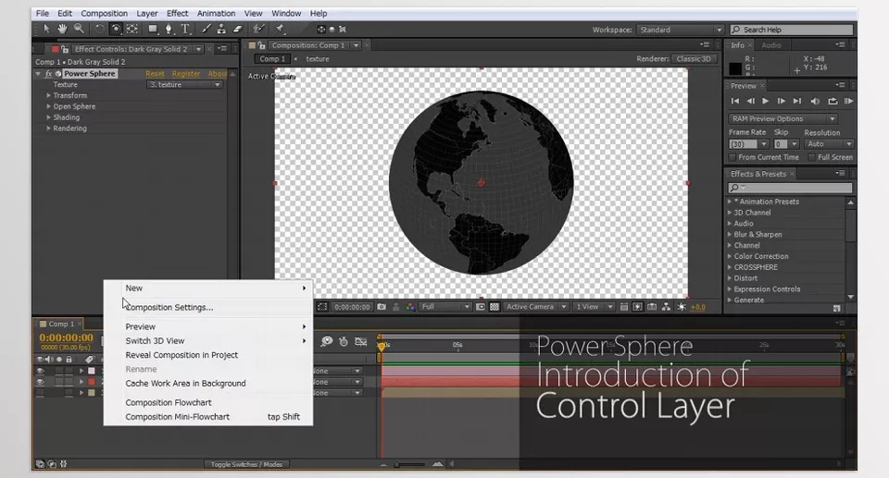Click the RAM Preview button
Screen dimensions: 889x478
tap(848, 101)
